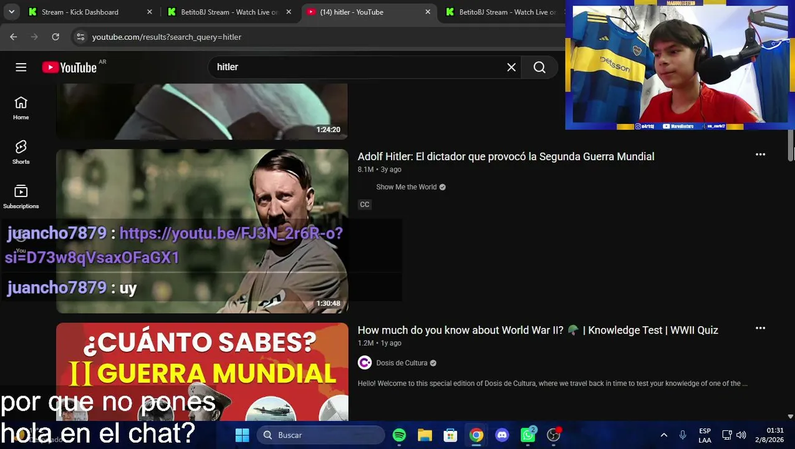Open network settings in the system tray

[x=726, y=435]
